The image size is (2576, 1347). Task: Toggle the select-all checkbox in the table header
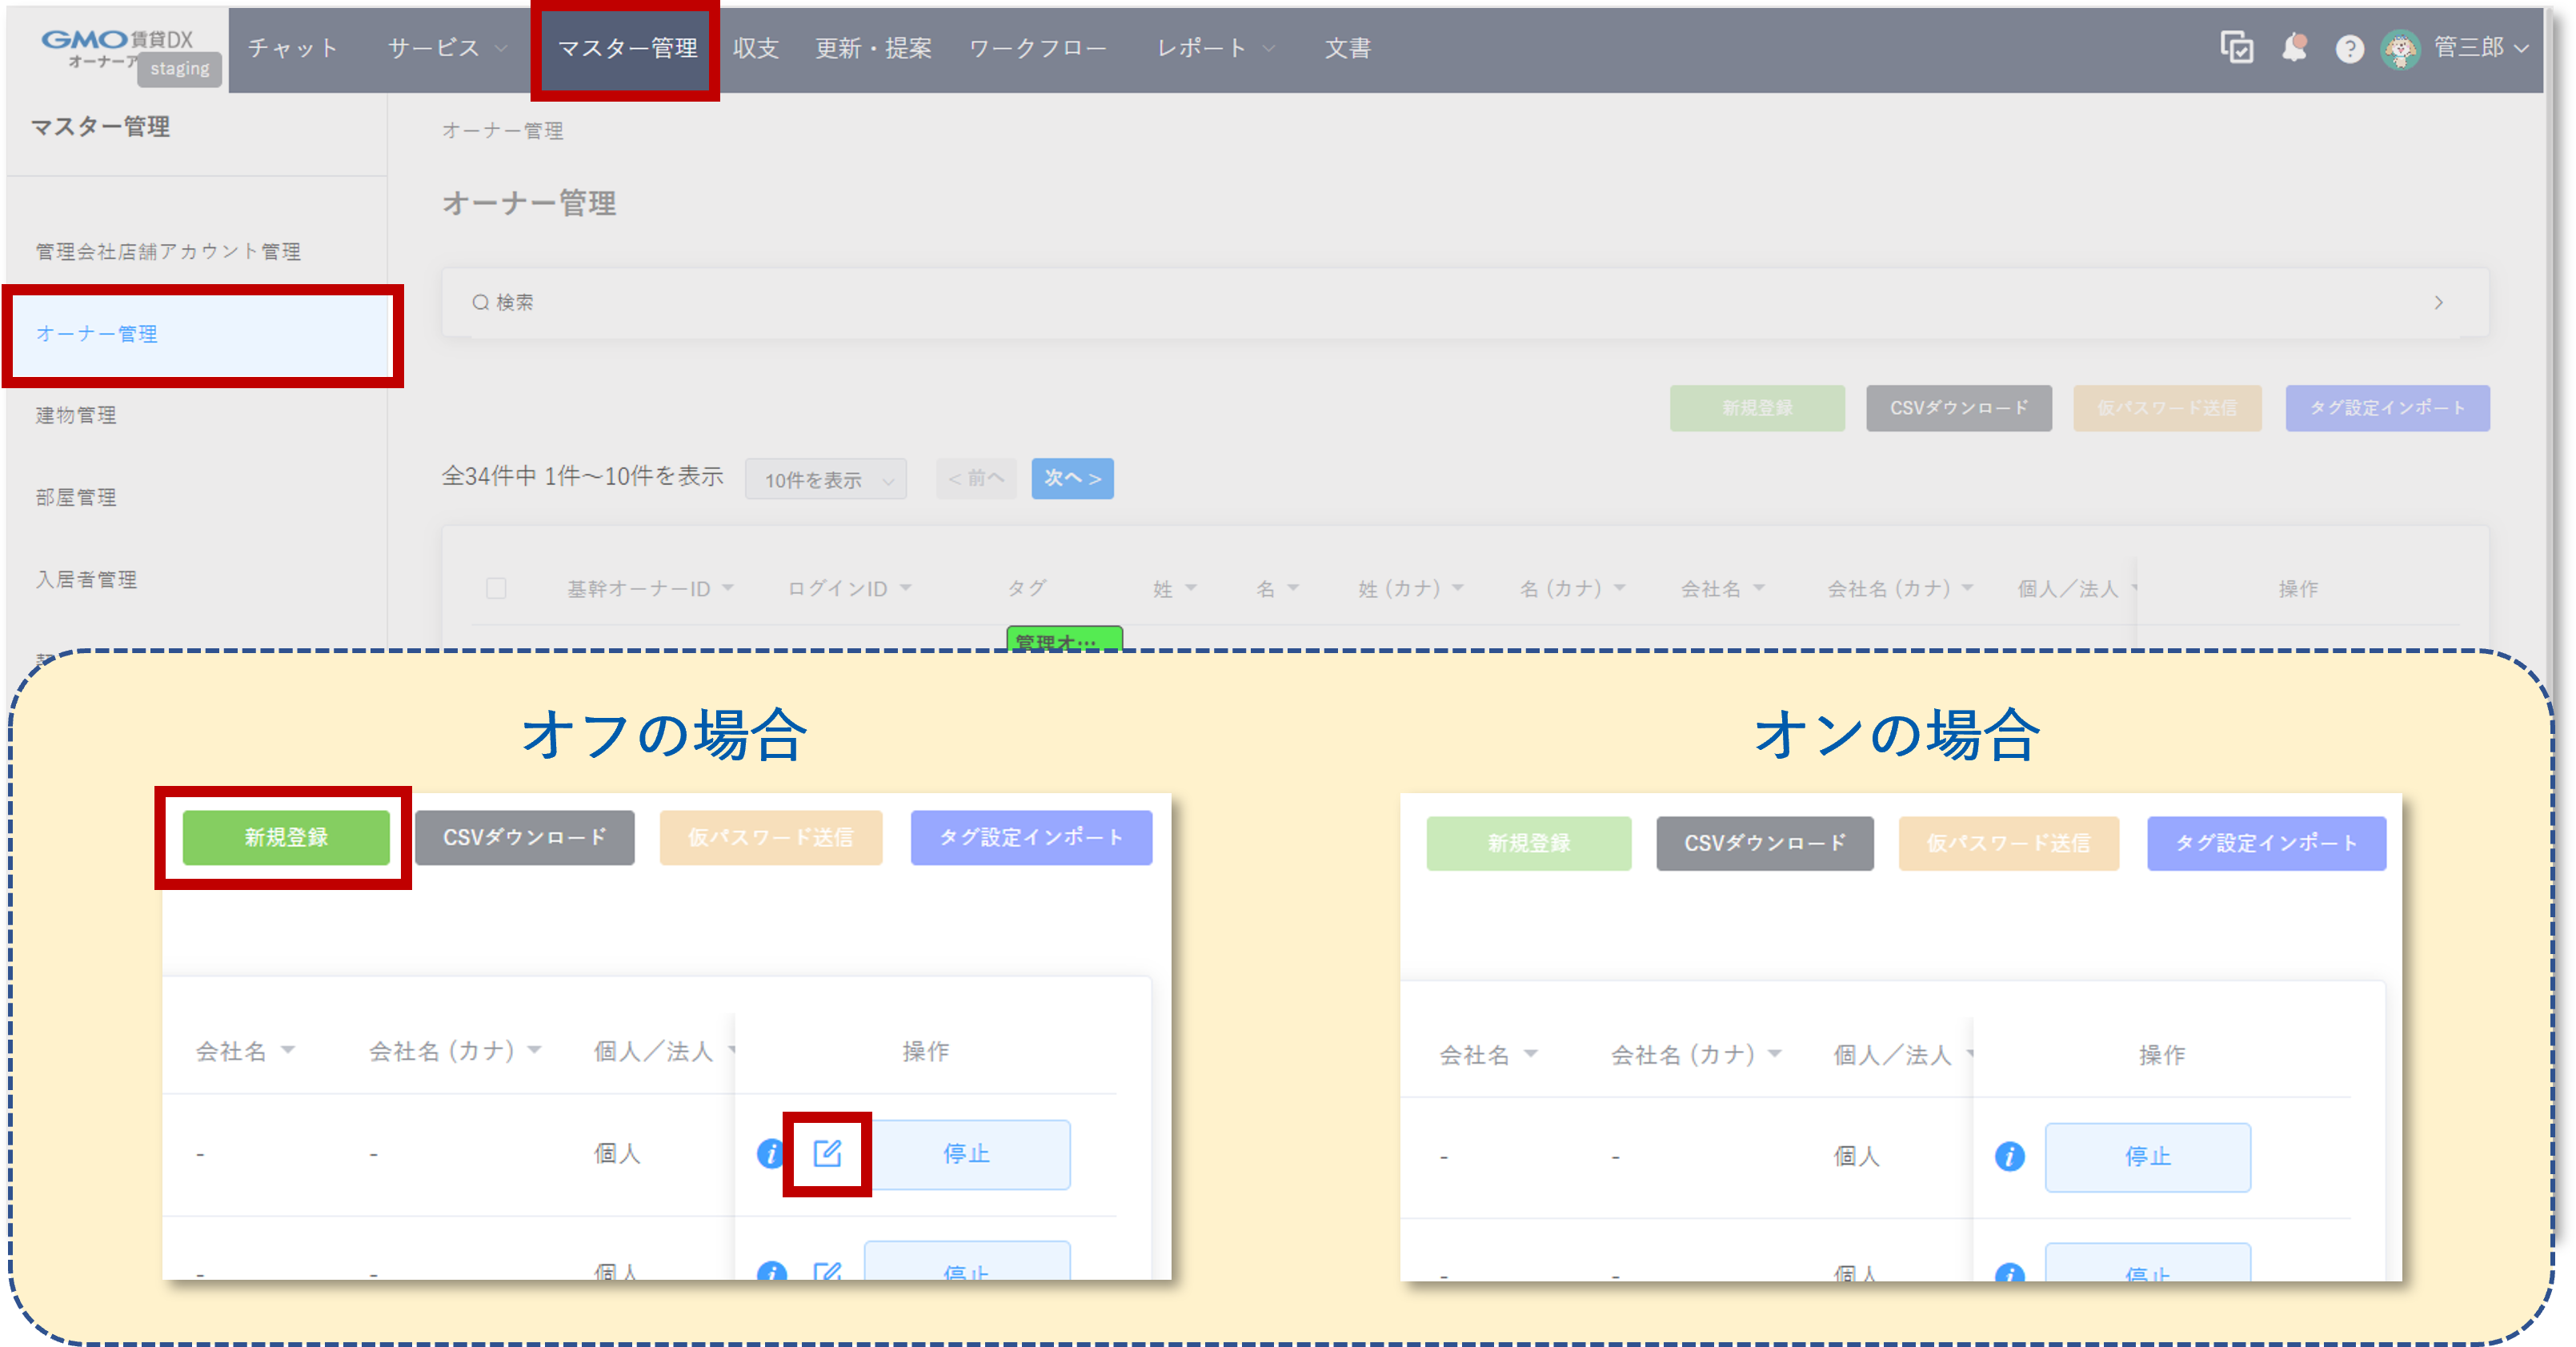coord(497,589)
